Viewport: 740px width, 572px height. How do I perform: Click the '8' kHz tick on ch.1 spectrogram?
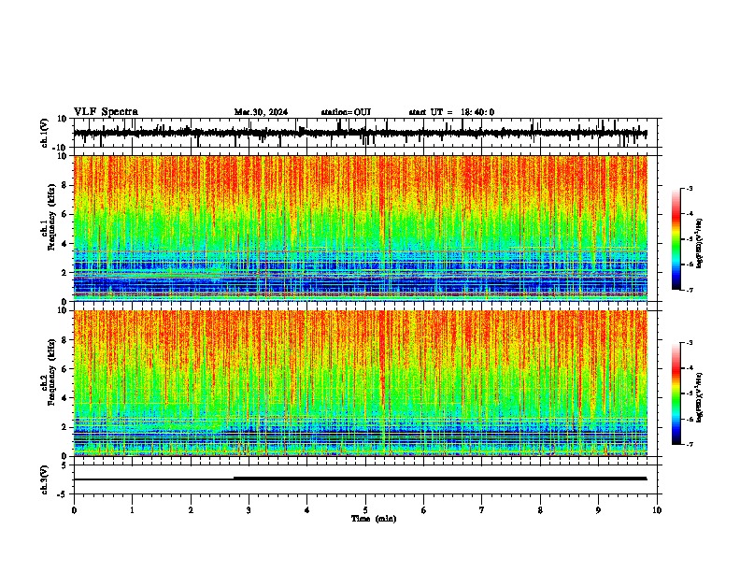click(x=64, y=185)
